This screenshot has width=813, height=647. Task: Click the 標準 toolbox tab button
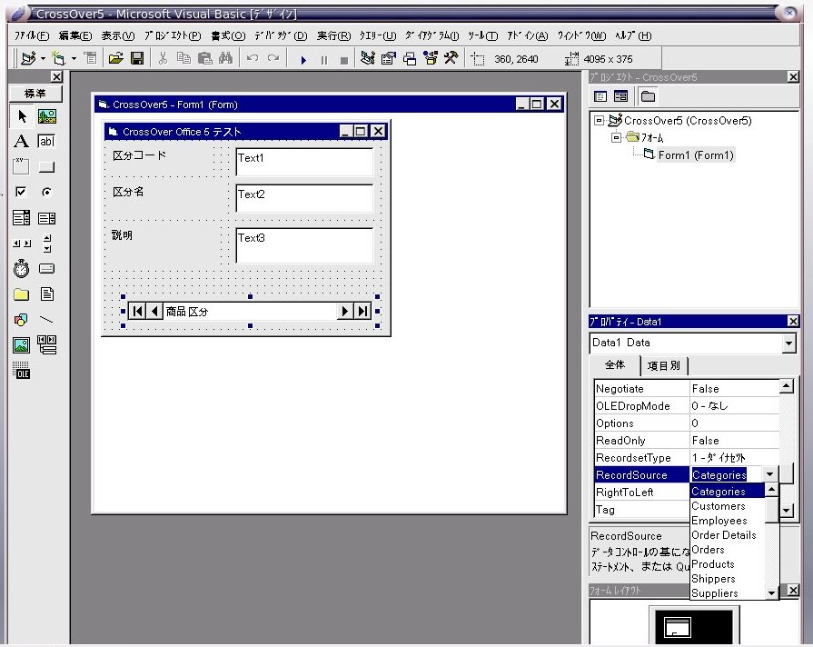tap(35, 94)
